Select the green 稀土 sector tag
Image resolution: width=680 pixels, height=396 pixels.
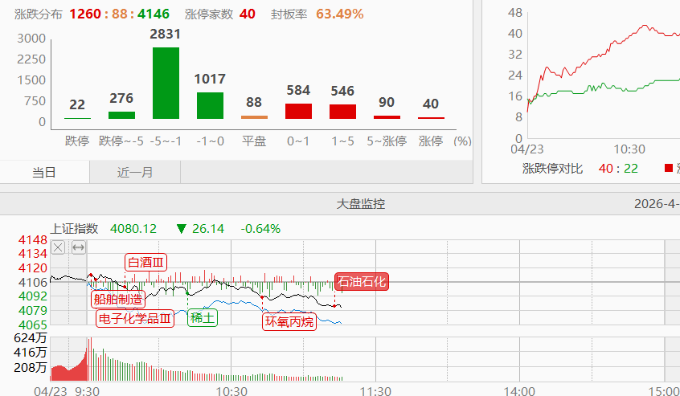[x=202, y=317]
